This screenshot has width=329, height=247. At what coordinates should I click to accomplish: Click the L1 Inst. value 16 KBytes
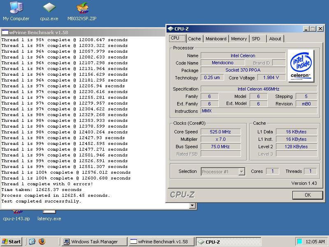[296, 139]
